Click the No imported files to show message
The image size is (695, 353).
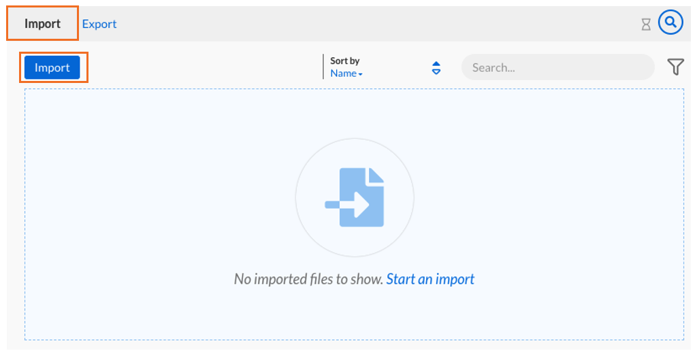[308, 279]
